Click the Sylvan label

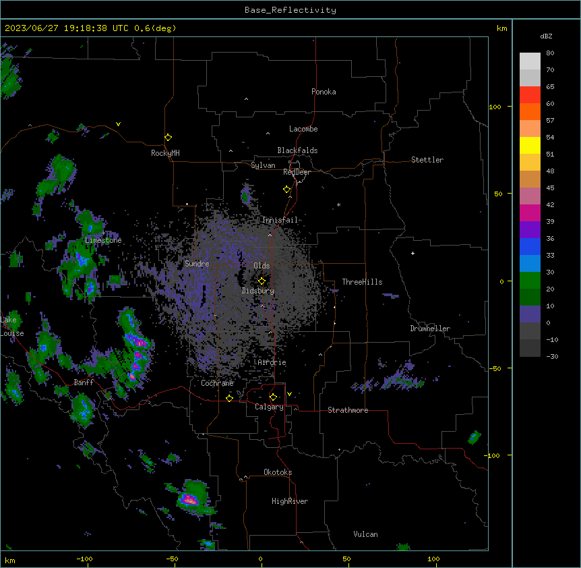click(x=263, y=165)
